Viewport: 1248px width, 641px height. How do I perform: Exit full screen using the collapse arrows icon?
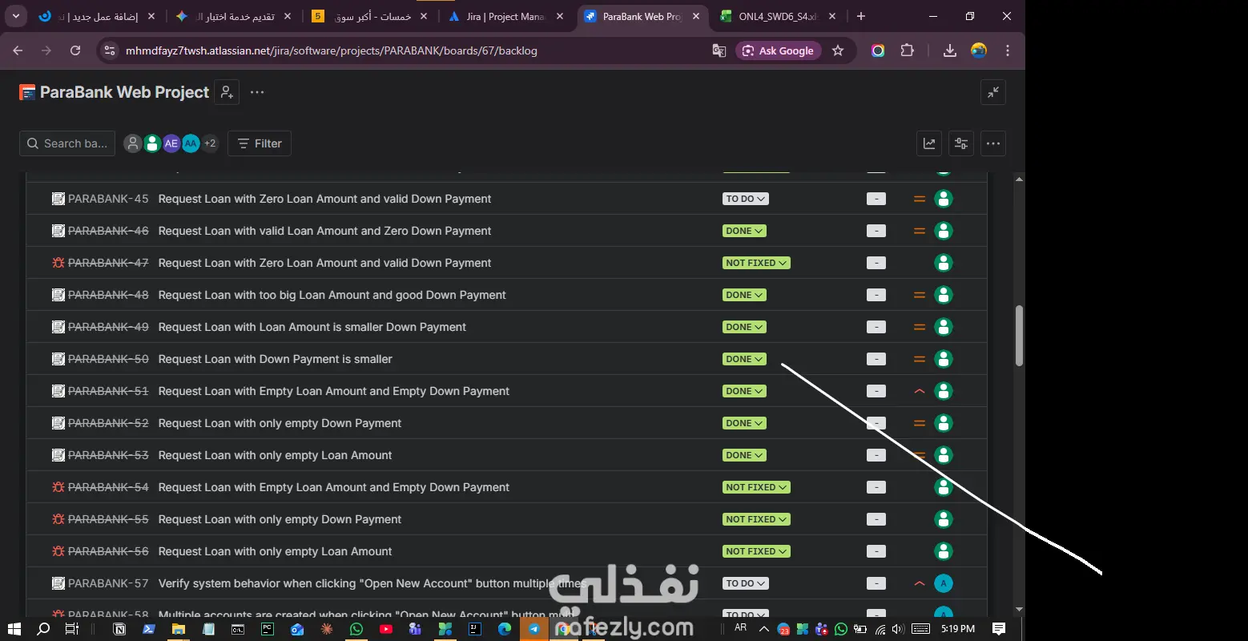pos(992,92)
